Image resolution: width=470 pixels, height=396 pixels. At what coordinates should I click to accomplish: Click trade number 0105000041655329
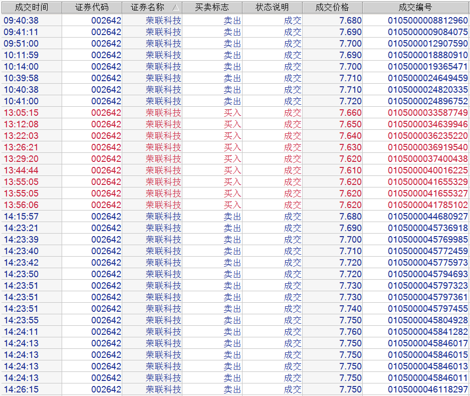pos(428,182)
